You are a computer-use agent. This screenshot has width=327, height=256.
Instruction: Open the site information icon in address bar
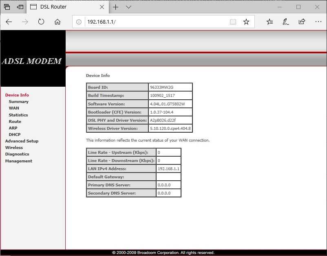click(79, 22)
